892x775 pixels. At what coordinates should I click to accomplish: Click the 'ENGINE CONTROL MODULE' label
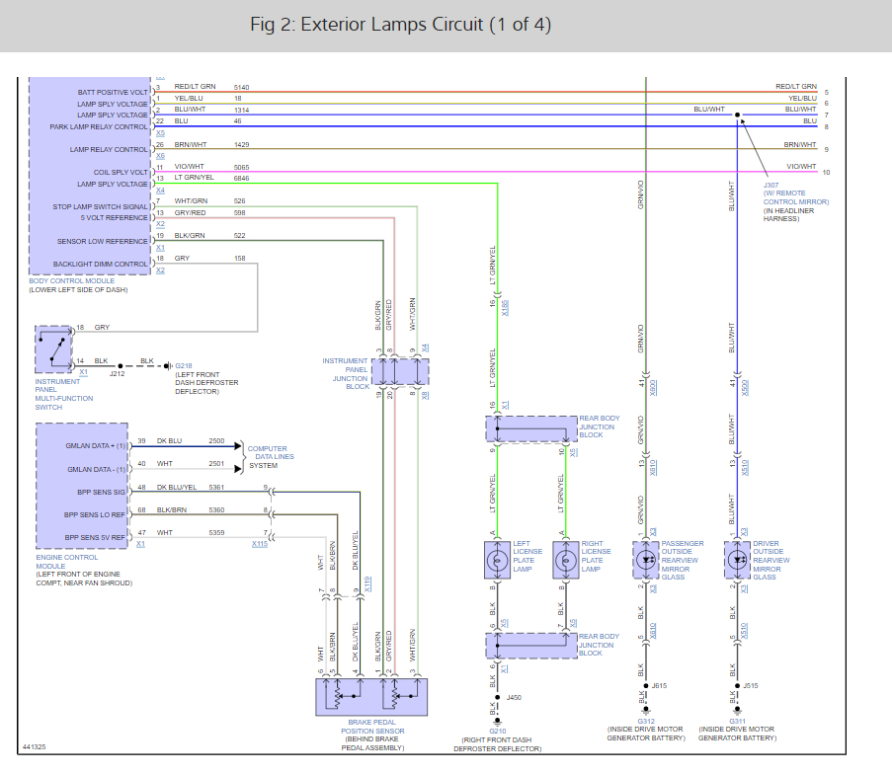[x=66, y=562]
